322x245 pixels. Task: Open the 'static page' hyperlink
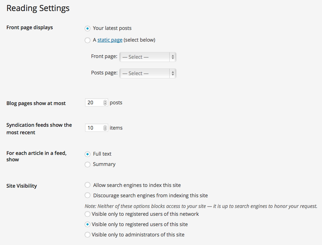pyautogui.click(x=110, y=40)
